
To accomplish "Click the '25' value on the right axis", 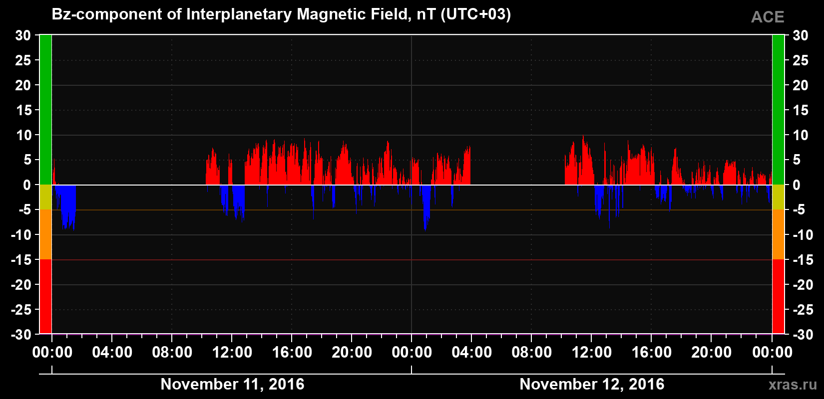I will 801,60.
